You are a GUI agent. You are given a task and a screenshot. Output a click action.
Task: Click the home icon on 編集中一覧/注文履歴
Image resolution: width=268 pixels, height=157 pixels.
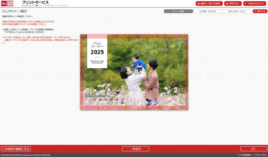pos(198,3)
